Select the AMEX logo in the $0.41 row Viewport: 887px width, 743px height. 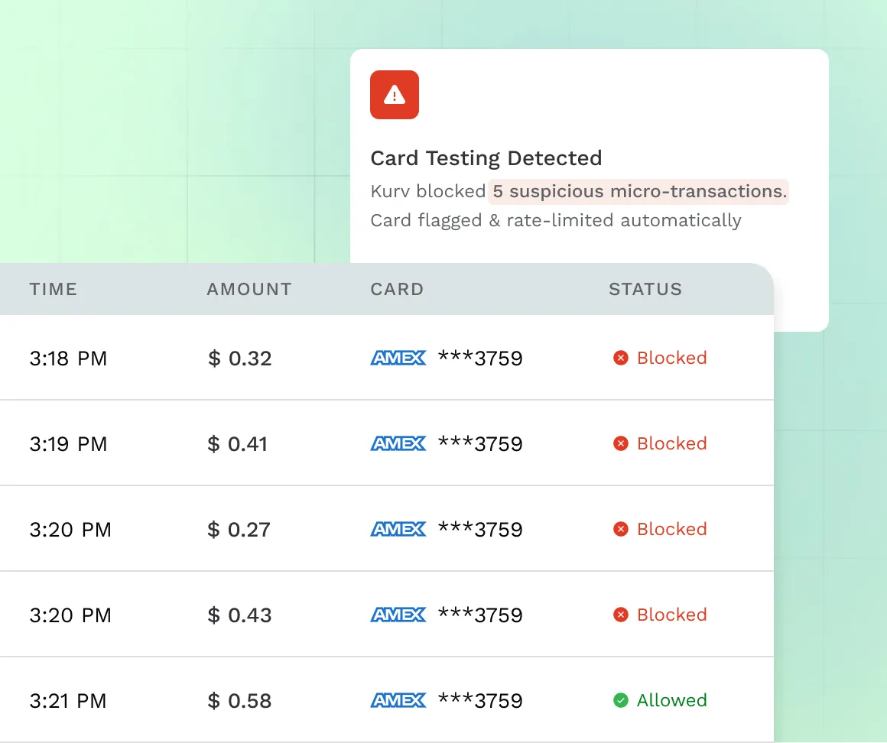click(398, 443)
